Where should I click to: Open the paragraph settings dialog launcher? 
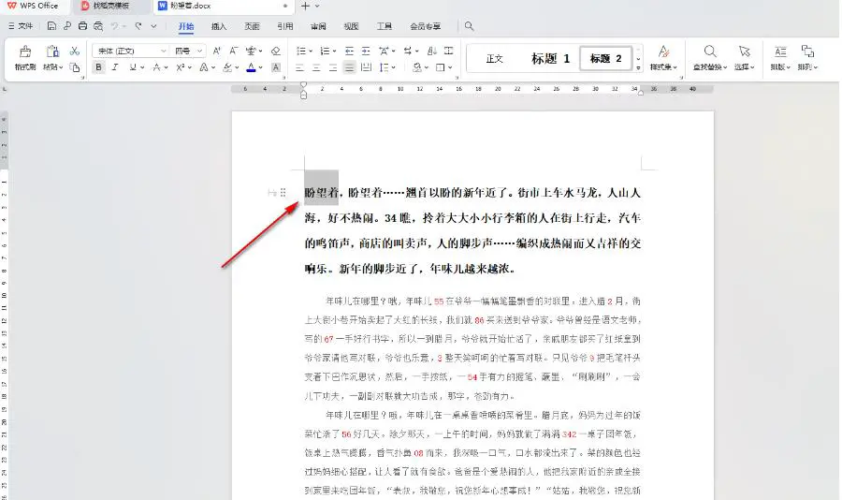[456, 78]
